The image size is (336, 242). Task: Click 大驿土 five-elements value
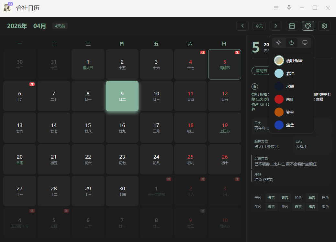tap(301, 147)
